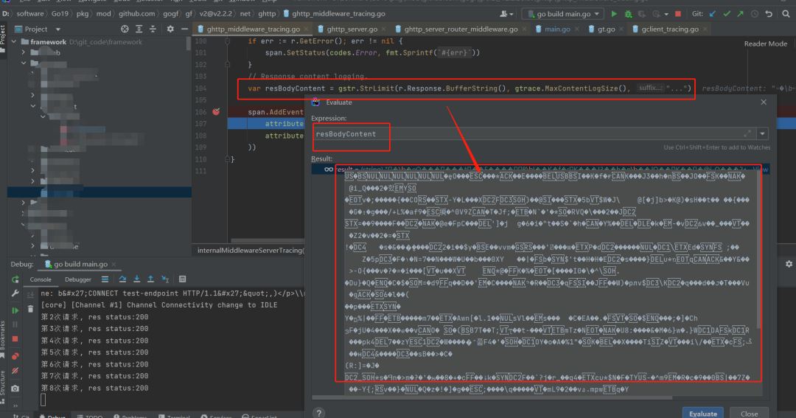Start debugging with the green bug icon

[x=629, y=14]
